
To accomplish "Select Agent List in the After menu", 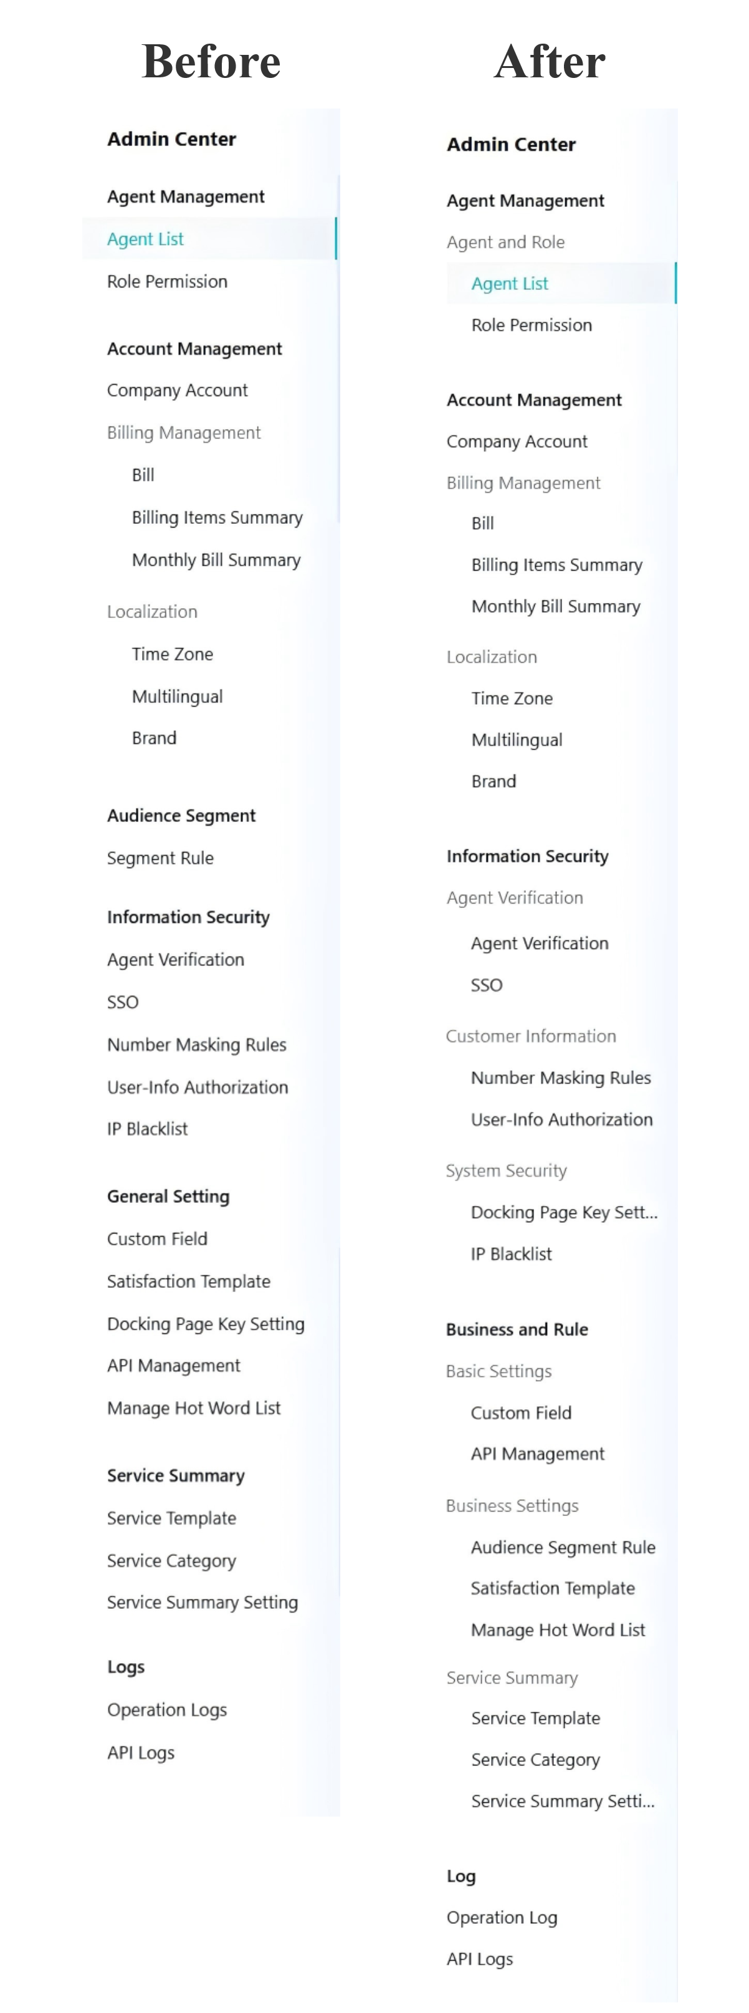I will coord(509,284).
